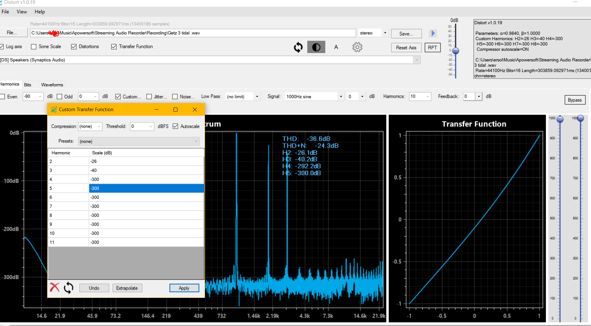Open the Help menu
591x326 pixels.
[40, 12]
